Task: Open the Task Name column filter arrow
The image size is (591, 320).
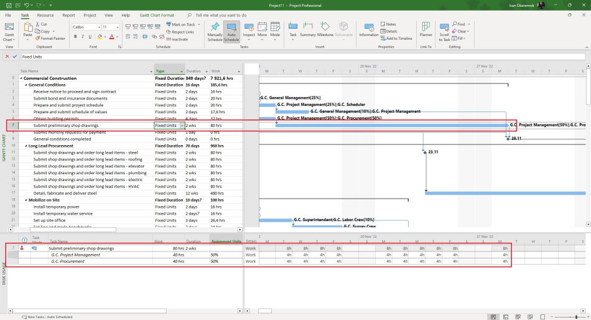Action: (151, 72)
